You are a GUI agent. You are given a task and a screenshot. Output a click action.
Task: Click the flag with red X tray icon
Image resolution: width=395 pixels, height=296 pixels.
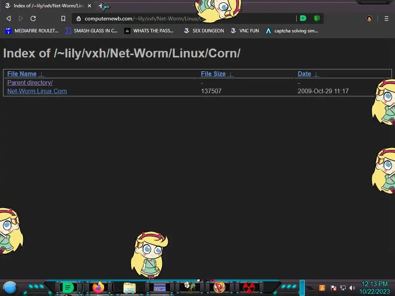333,288
